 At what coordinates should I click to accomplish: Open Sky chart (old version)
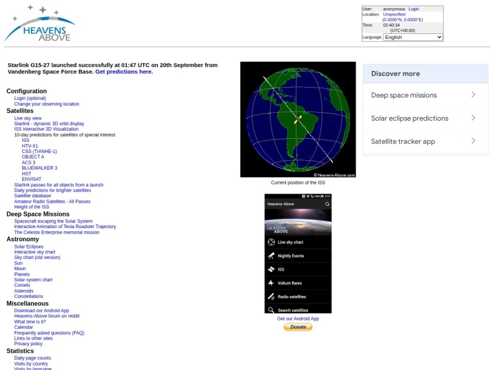[37, 257]
